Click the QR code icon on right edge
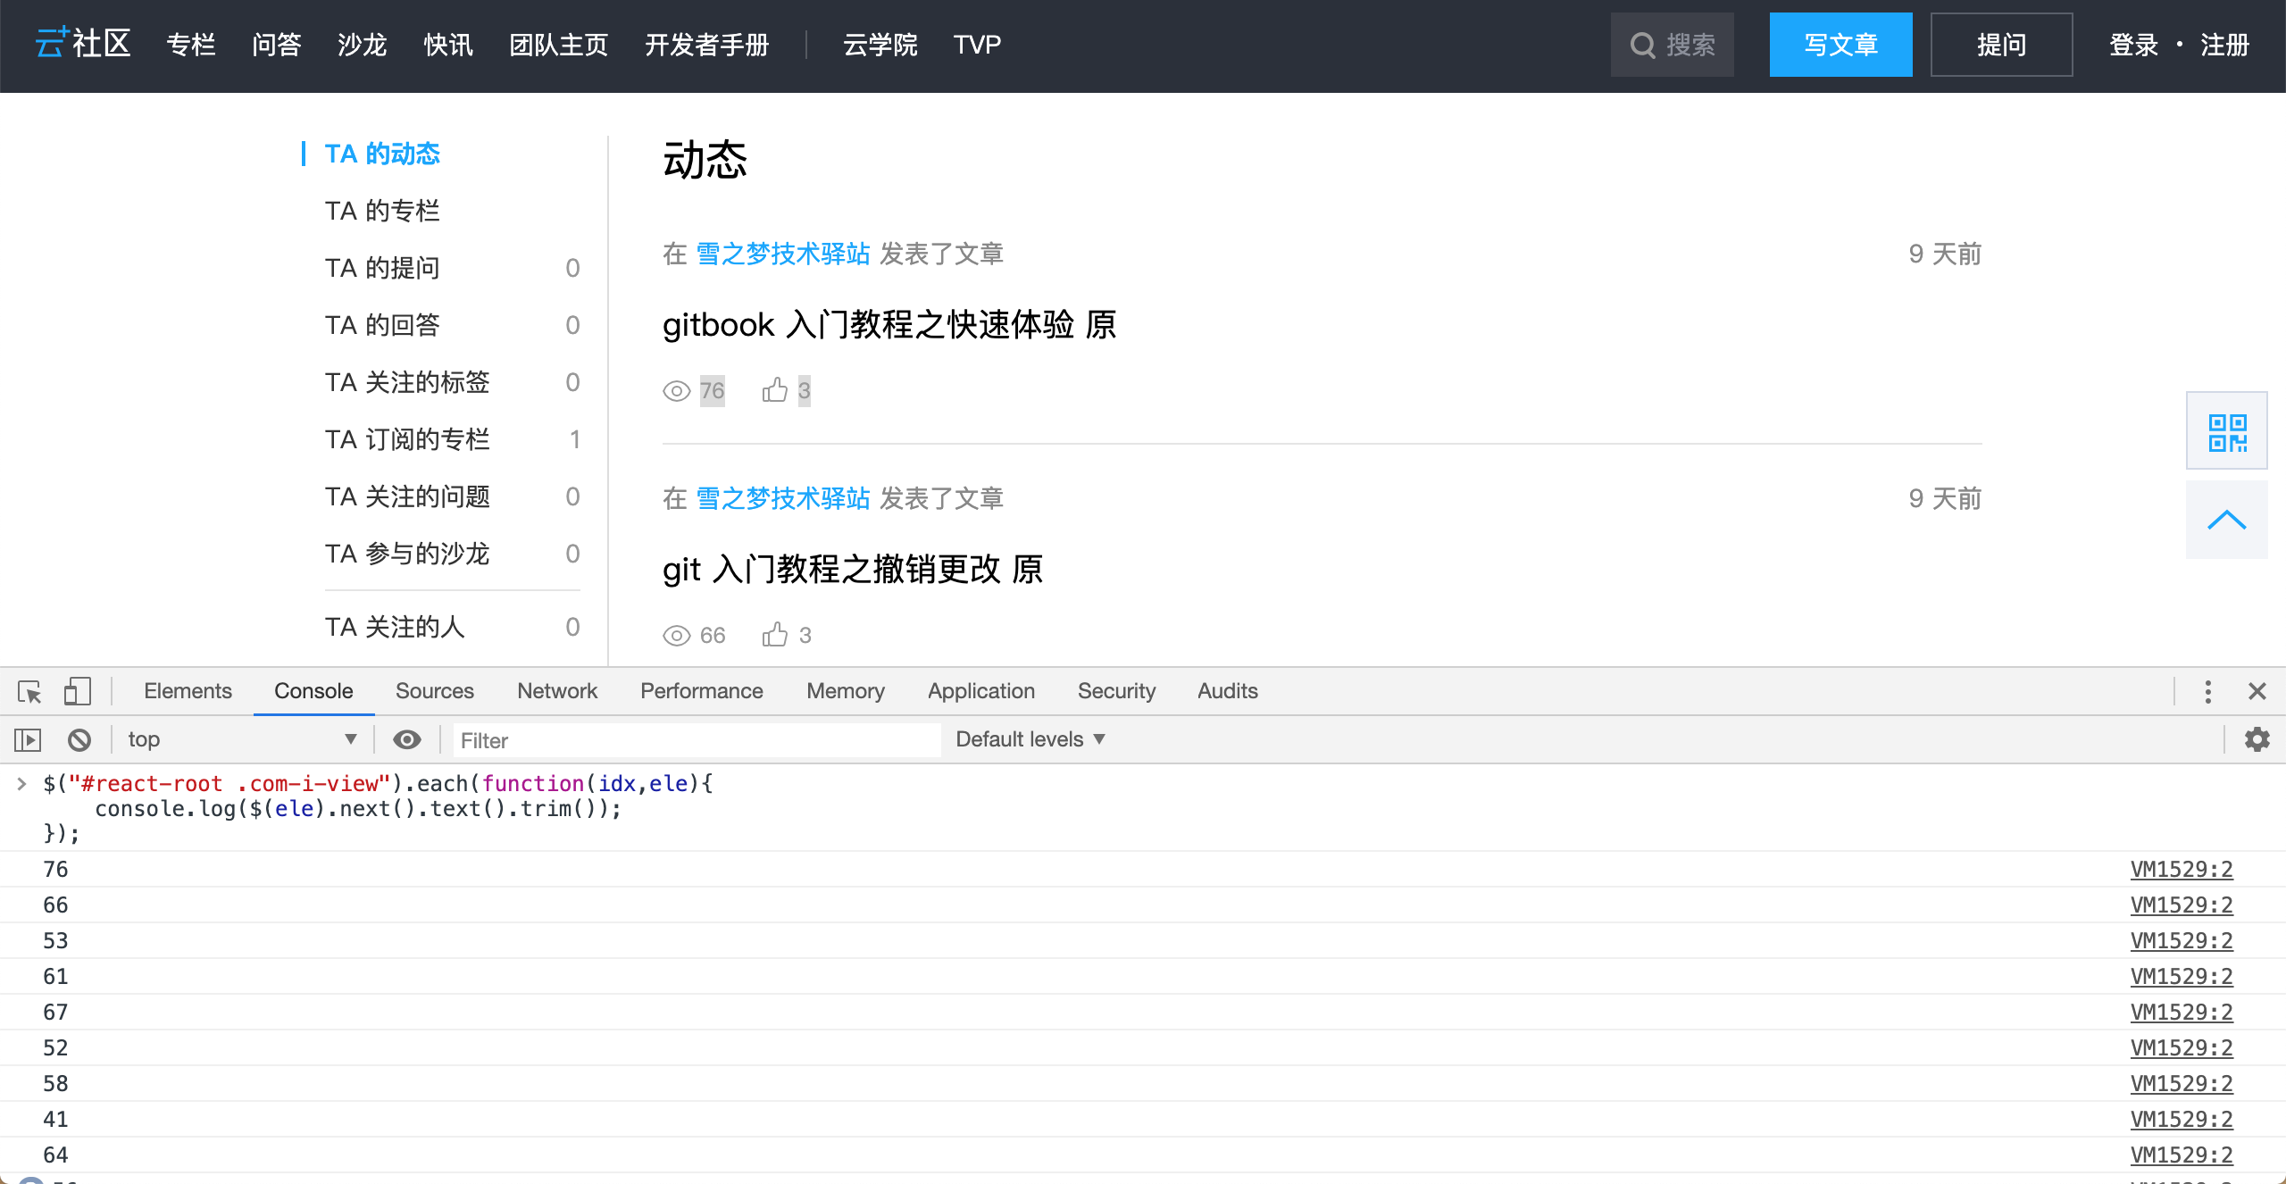The width and height of the screenshot is (2286, 1184). pyautogui.click(x=2226, y=430)
